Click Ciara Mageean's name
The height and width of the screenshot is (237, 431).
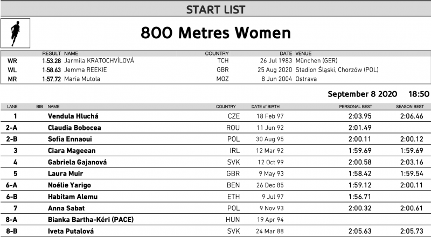(x=72, y=151)
